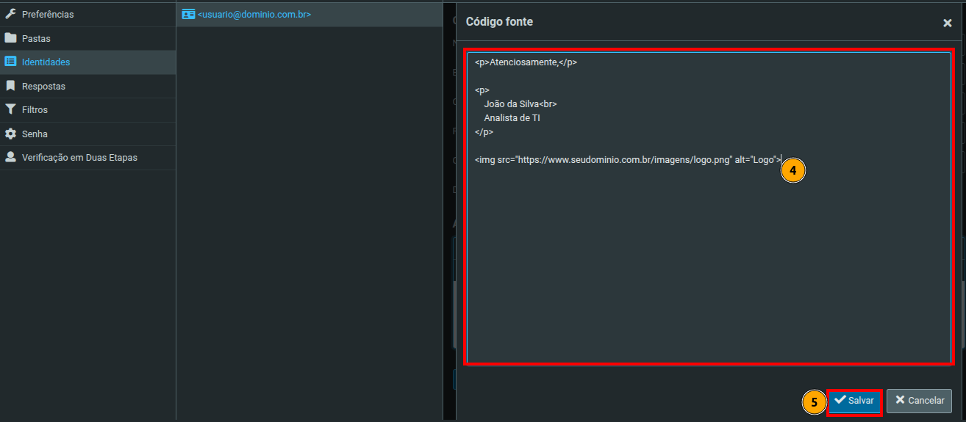Click the Pastas folder icon
This screenshot has width=966, height=422.
pos(10,38)
